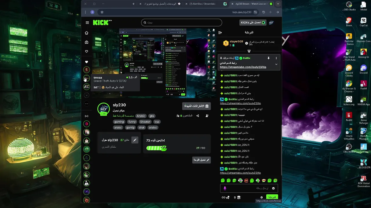Click the edit panel button
Viewport: 371px width, 208px height.
coord(201,160)
